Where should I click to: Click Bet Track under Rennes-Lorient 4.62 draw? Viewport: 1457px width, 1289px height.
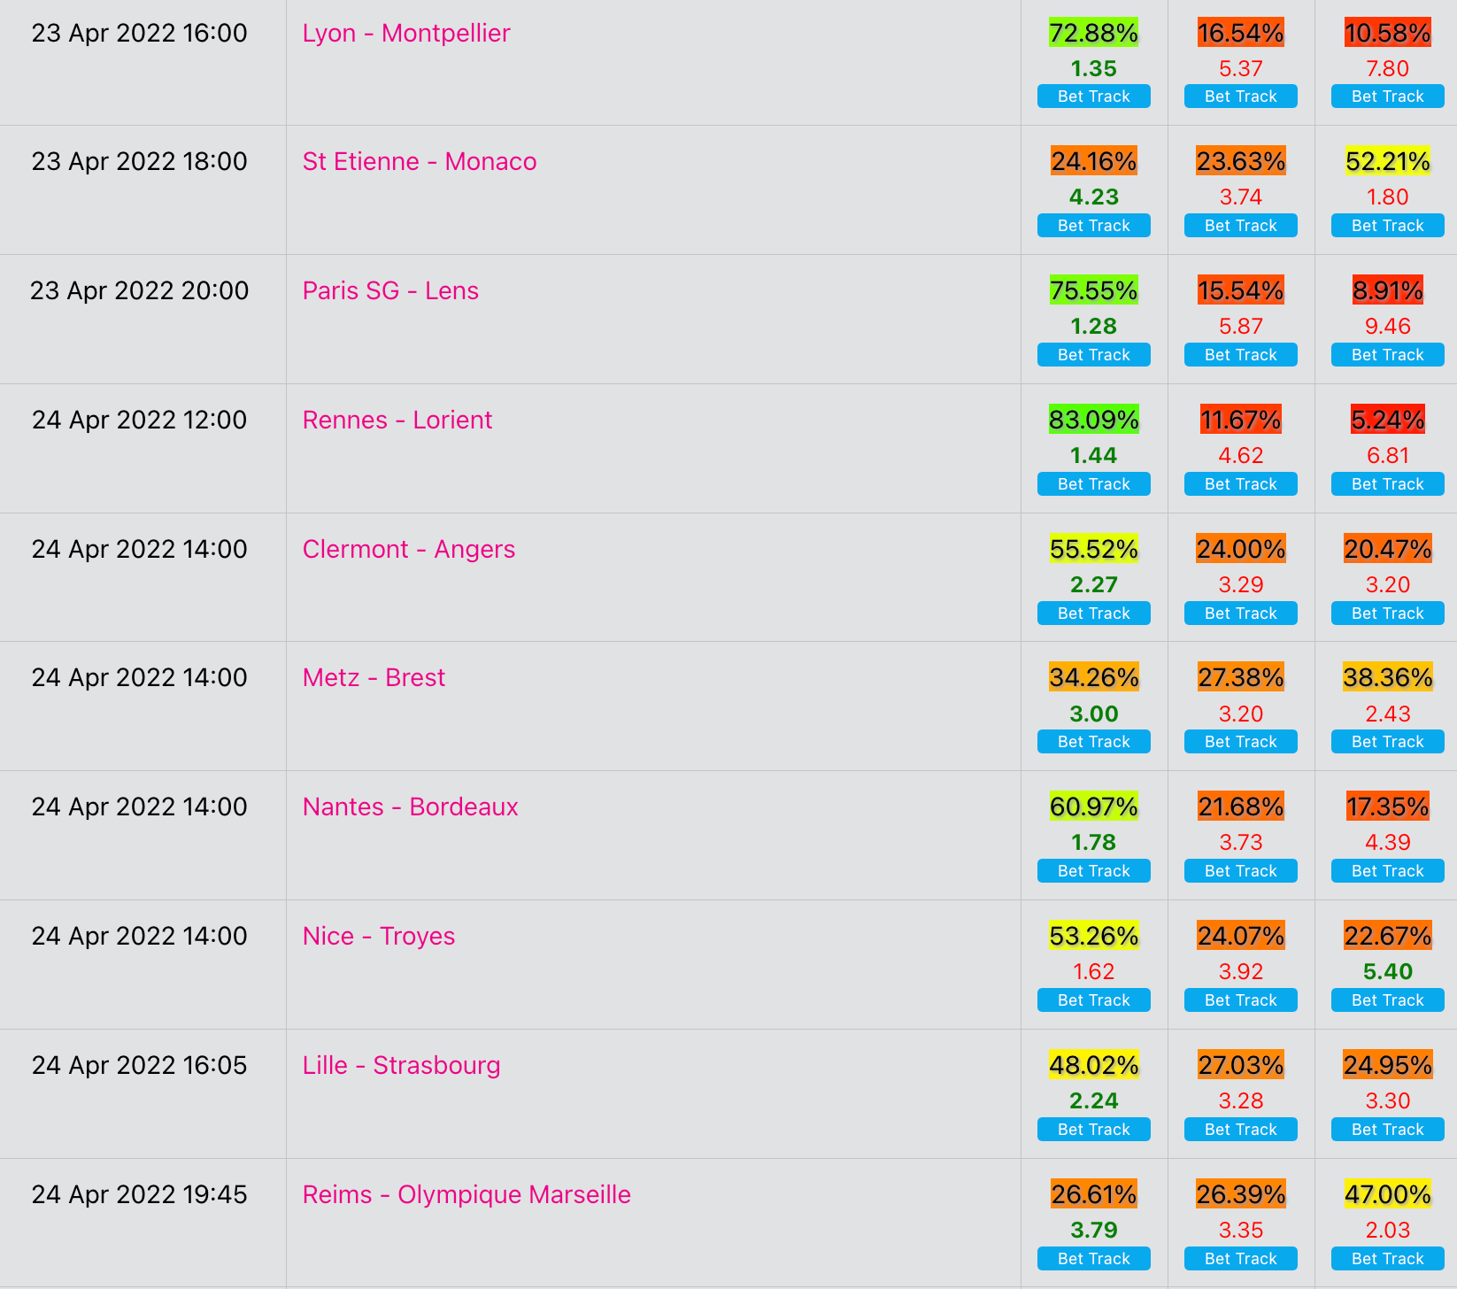click(x=1241, y=484)
